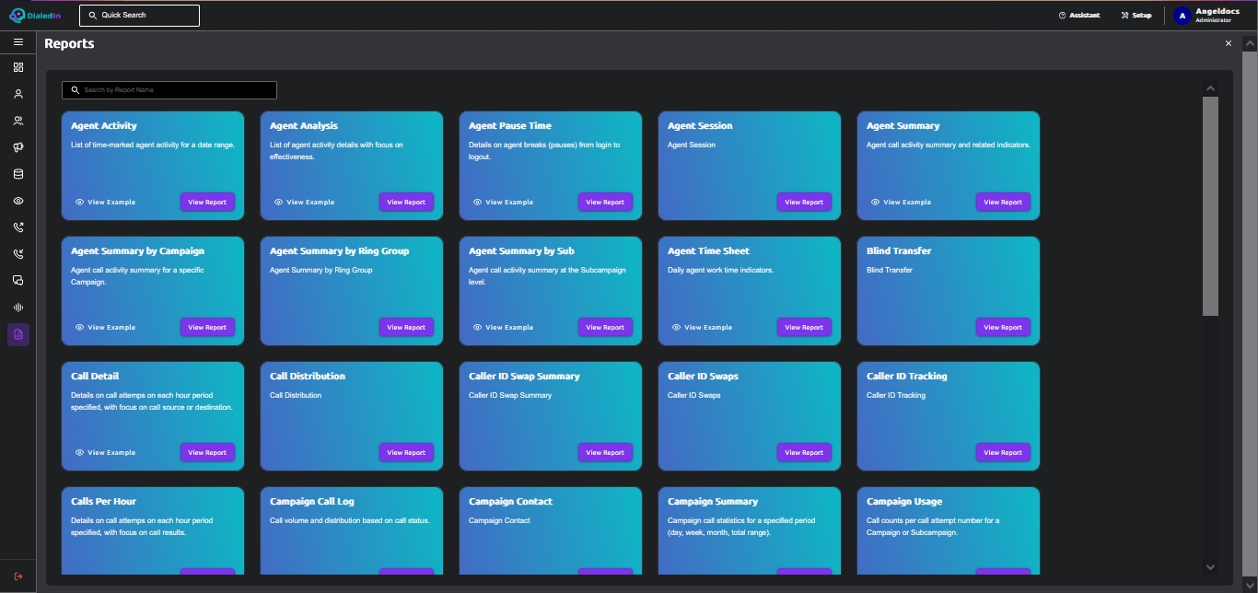The image size is (1258, 593).
Task: Open the chat bubbles icon in sidebar
Action: coord(18,281)
